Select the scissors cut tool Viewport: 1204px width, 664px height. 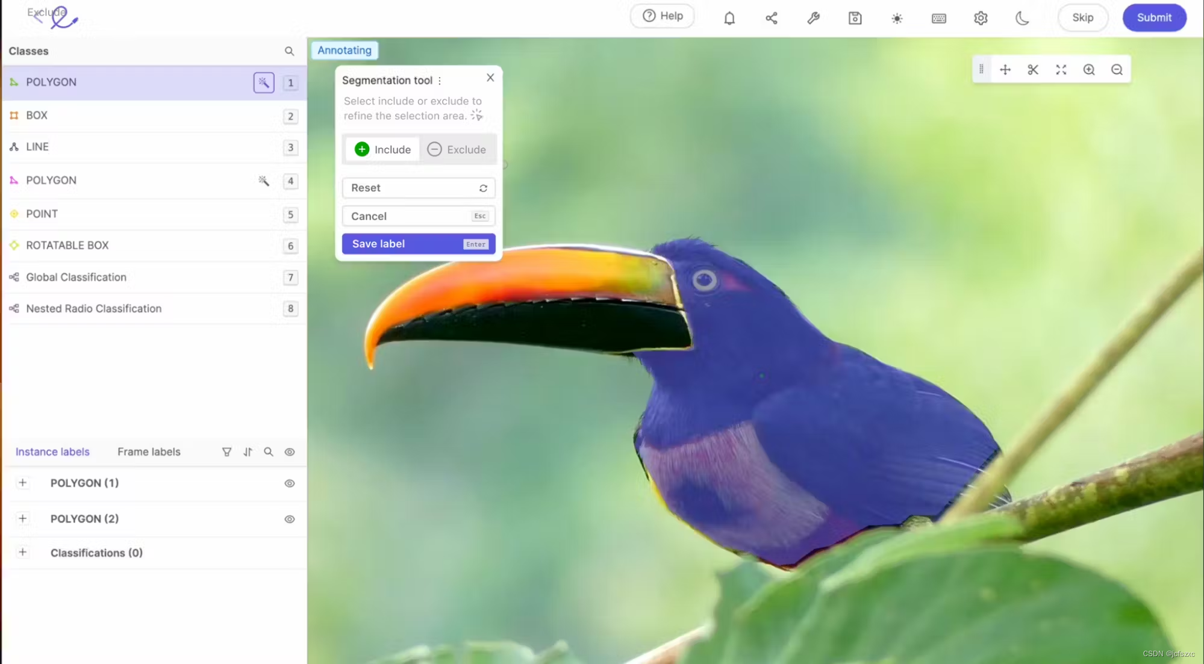[1033, 70]
